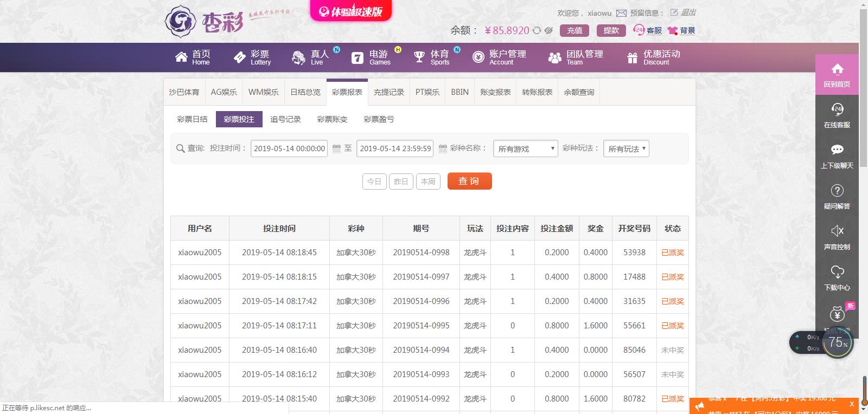Expand the 所有游戏 lottery dropdown

coord(525,148)
